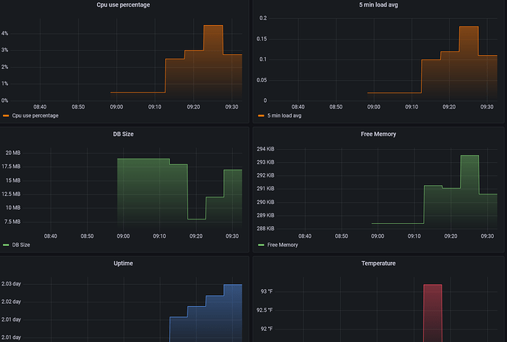Screen dimensions: 507x342
Task: Click the 0.05 y-axis label in load chart
Action: [x=262, y=80]
